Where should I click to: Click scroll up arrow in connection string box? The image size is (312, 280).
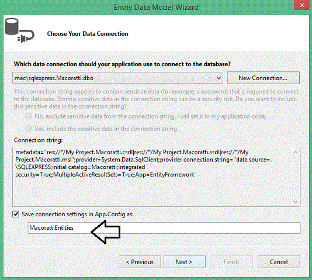295,153
